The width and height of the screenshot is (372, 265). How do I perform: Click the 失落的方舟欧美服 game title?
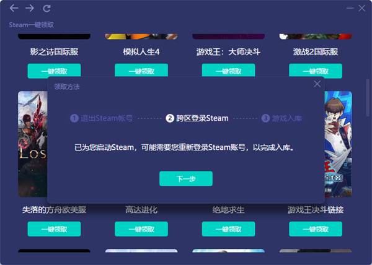click(x=54, y=209)
